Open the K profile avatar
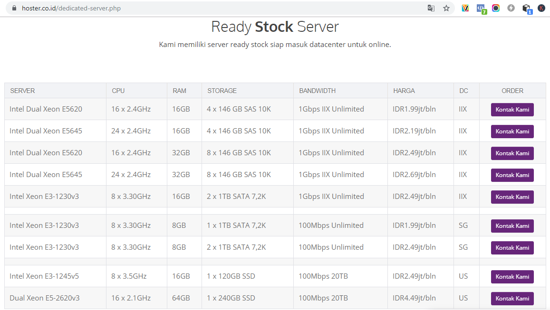 click(541, 8)
